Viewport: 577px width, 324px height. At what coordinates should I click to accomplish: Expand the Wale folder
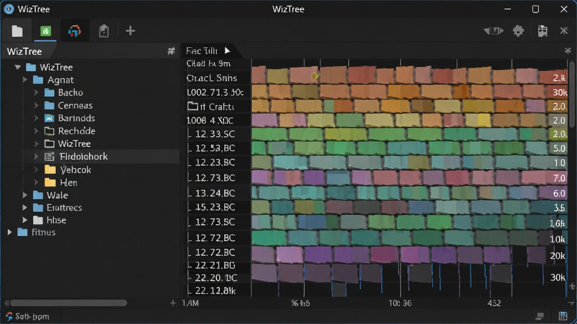click(x=25, y=195)
